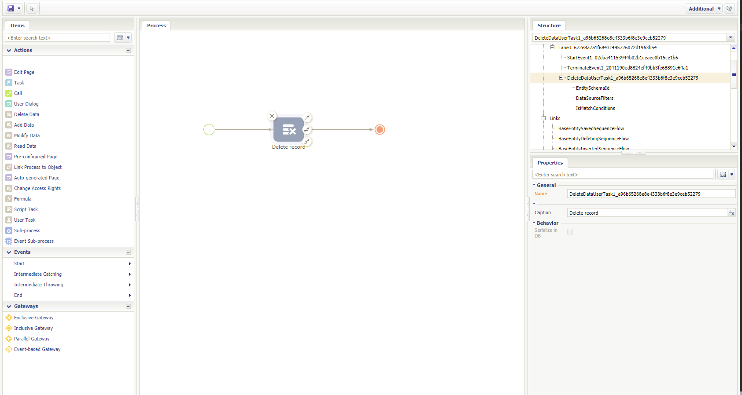
Task: Select the Exclusive Gateway icon
Action: click(x=9, y=318)
